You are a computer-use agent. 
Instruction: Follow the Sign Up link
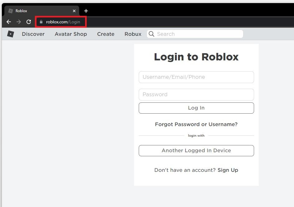click(228, 170)
